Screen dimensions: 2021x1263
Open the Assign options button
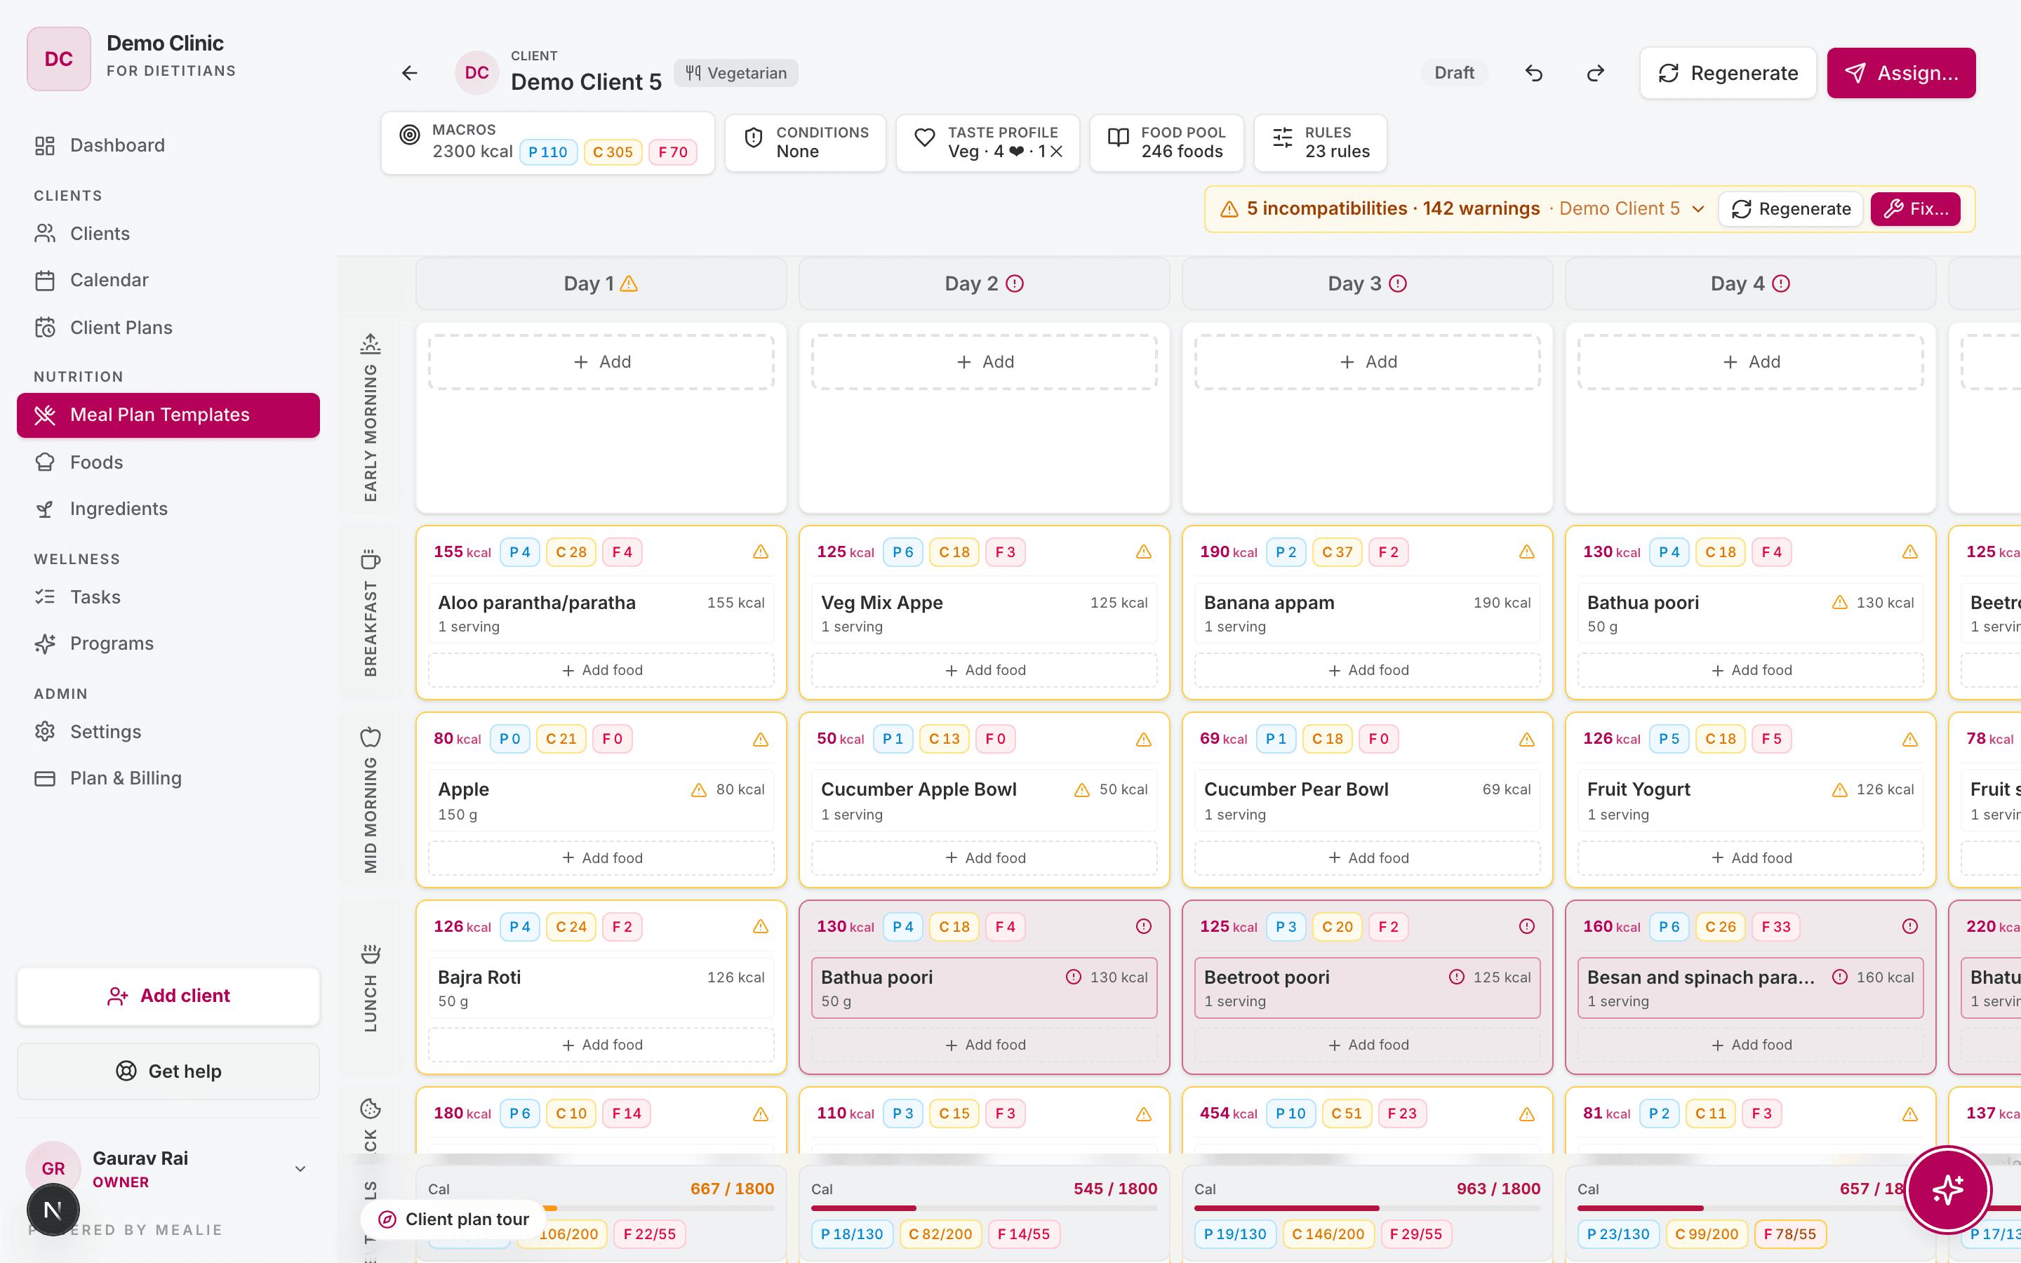coord(1901,73)
